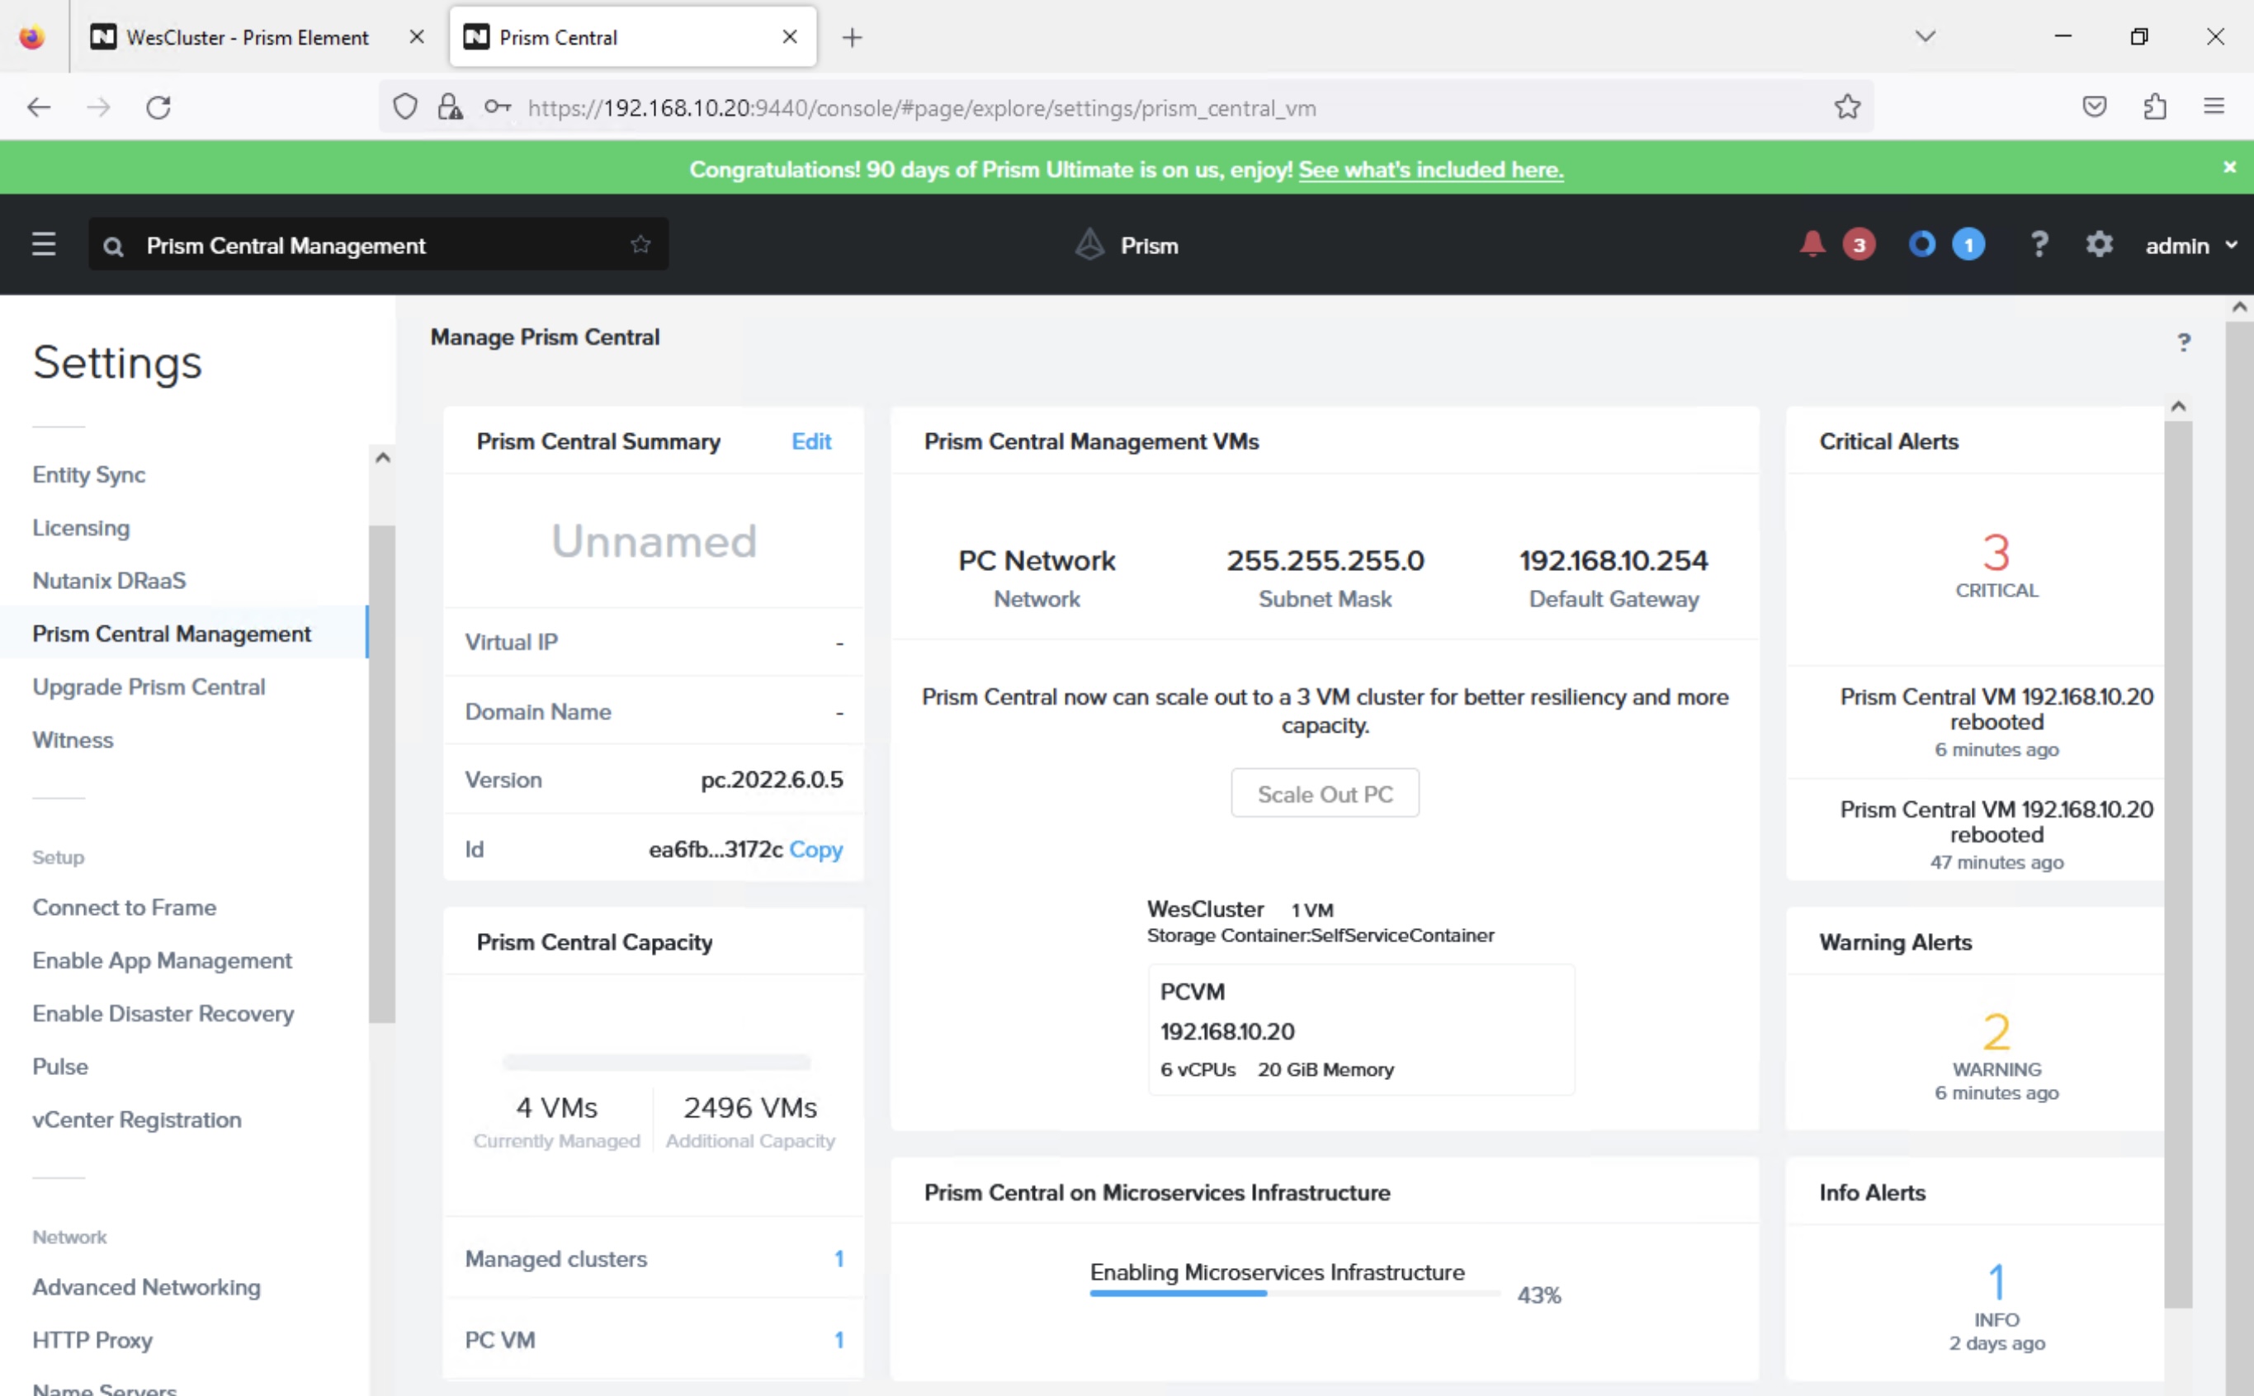The image size is (2254, 1396).
Task: Open the blue tasks circle icon
Action: point(1921,245)
